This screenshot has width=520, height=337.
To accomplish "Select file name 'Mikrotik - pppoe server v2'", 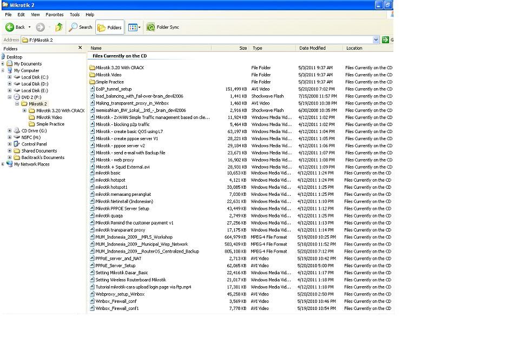I will point(120,146).
